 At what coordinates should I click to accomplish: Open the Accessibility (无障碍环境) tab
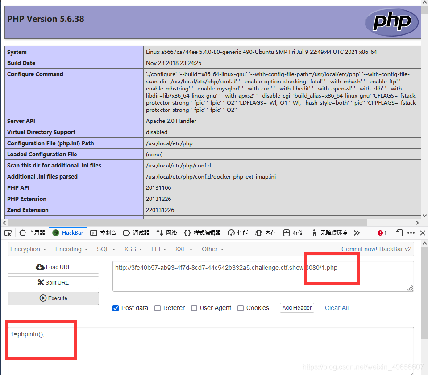(329, 233)
